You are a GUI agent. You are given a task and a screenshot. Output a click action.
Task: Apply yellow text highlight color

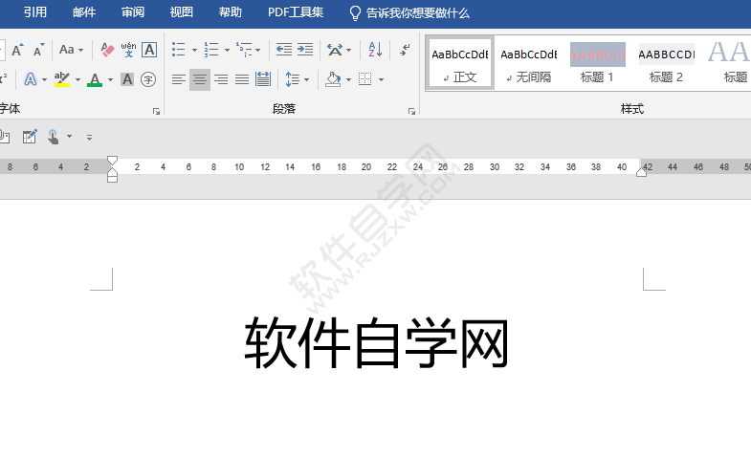click(62, 79)
